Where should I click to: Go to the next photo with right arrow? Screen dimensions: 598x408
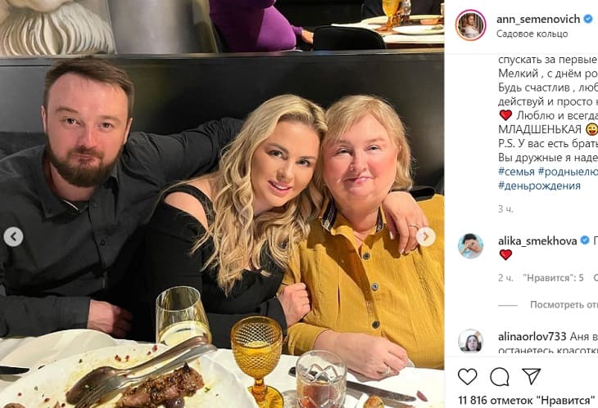tap(425, 237)
